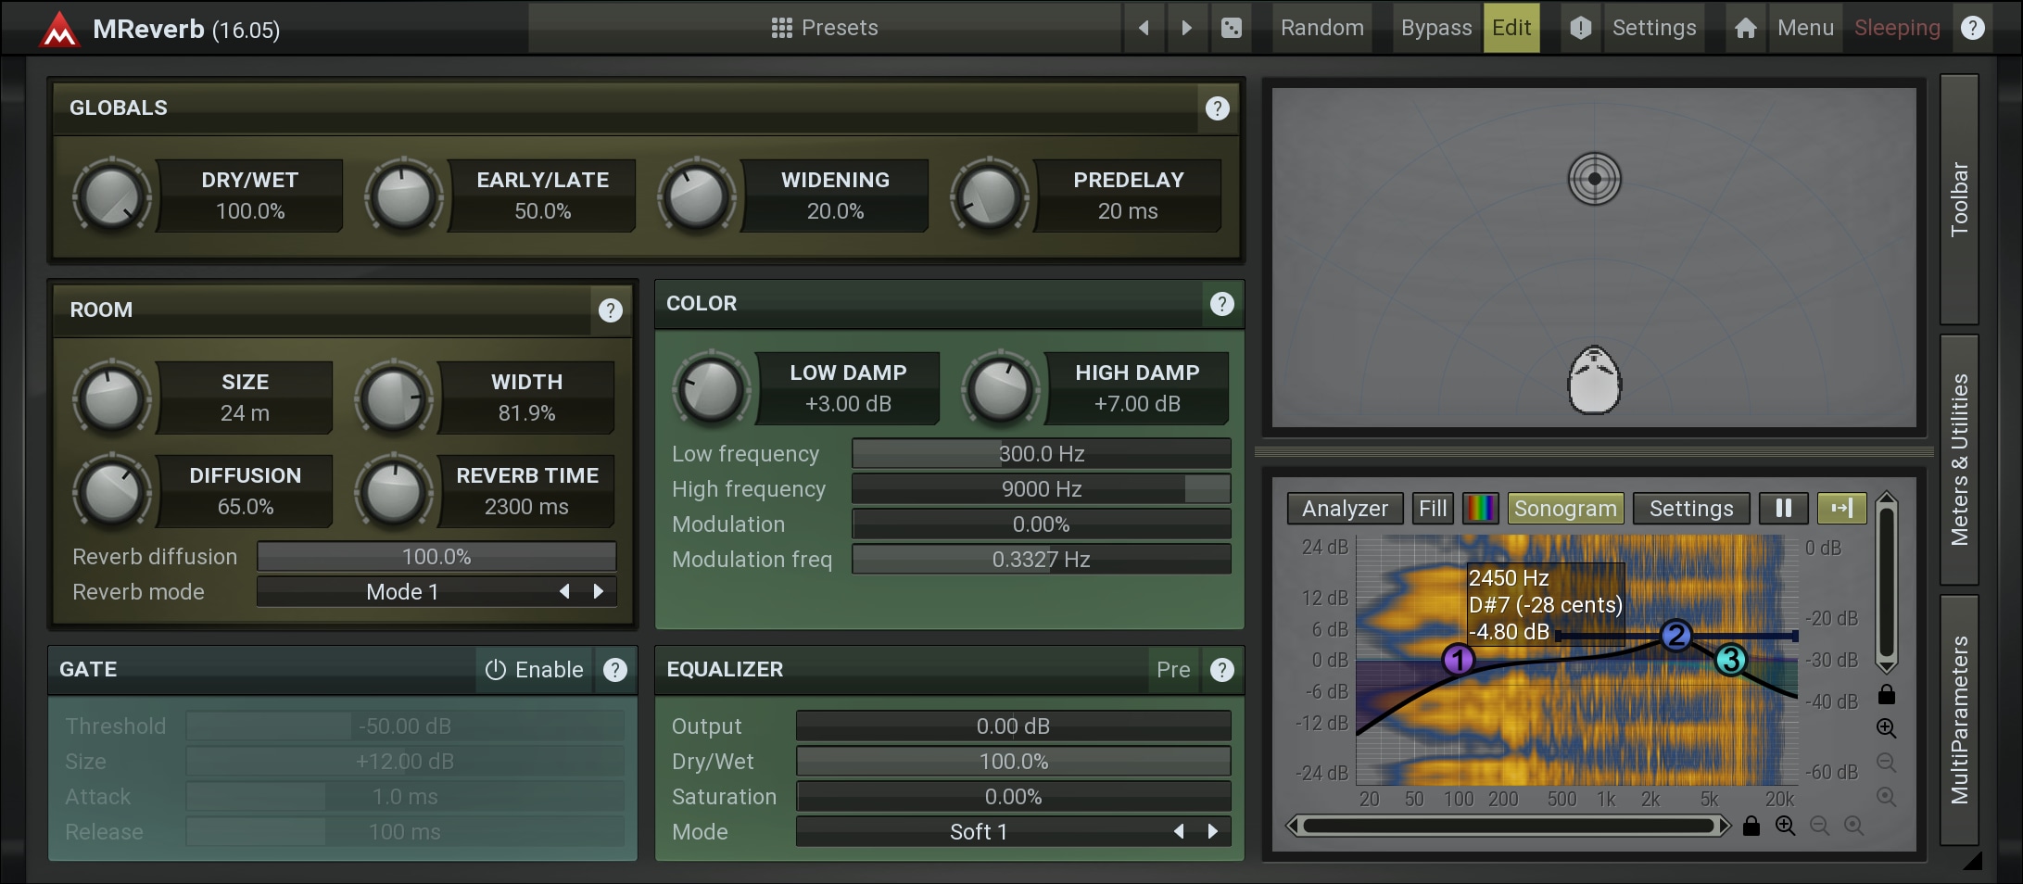
Task: Select EQ band 1 node
Action: 1459,660
